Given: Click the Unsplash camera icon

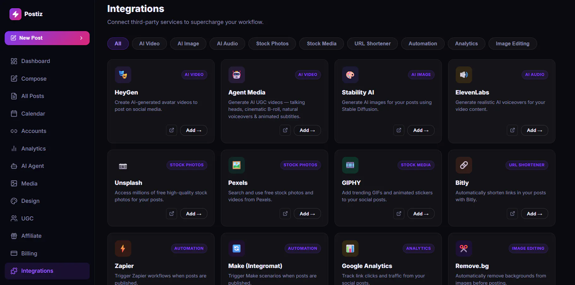Looking at the screenshot, I should (123, 165).
